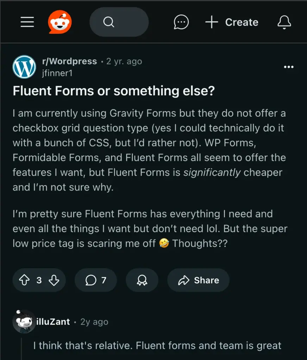Click the award icon on the post
The width and height of the screenshot is (307, 360).
142,280
